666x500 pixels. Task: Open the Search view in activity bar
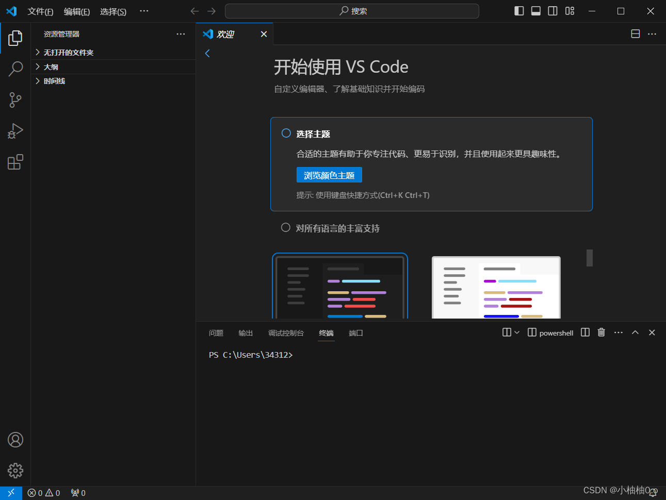coord(15,69)
